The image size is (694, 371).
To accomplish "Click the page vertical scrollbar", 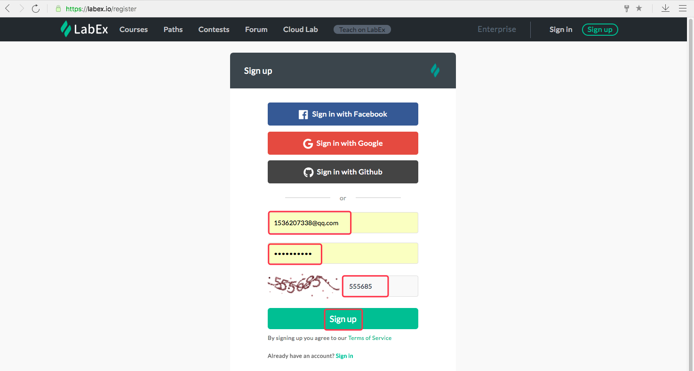I will point(691,194).
